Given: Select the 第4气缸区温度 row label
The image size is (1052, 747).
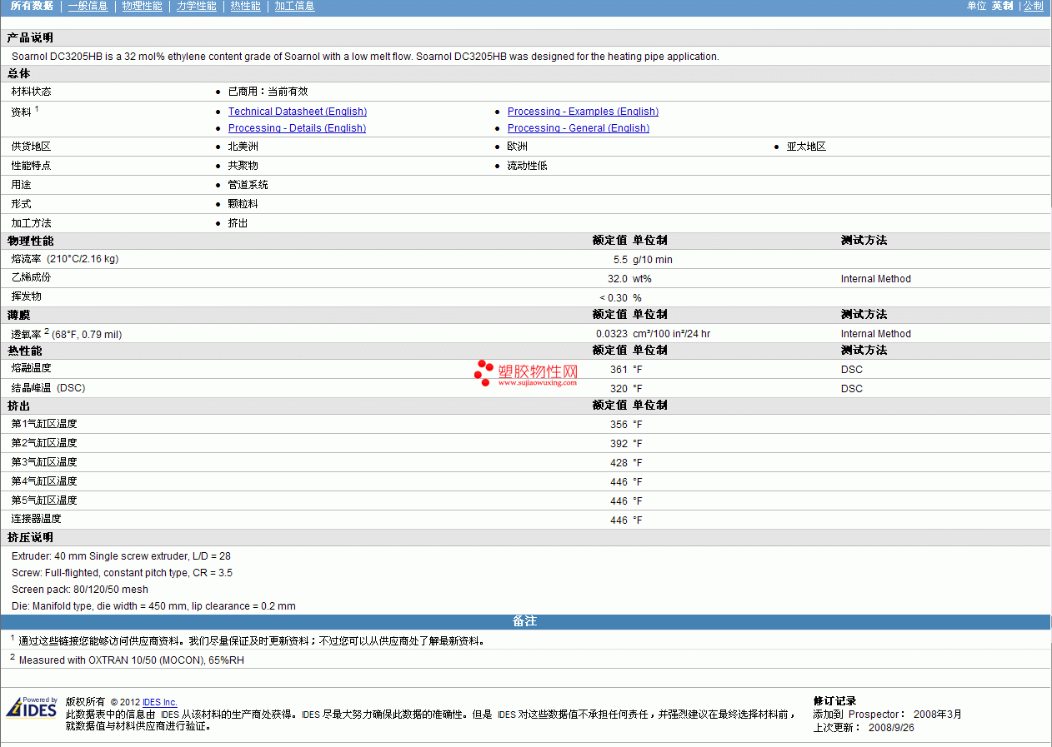Looking at the screenshot, I should pyautogui.click(x=44, y=481).
